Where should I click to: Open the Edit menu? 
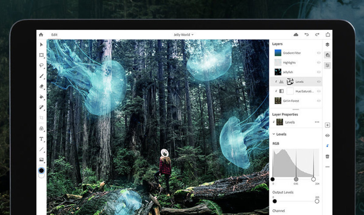pos(54,35)
